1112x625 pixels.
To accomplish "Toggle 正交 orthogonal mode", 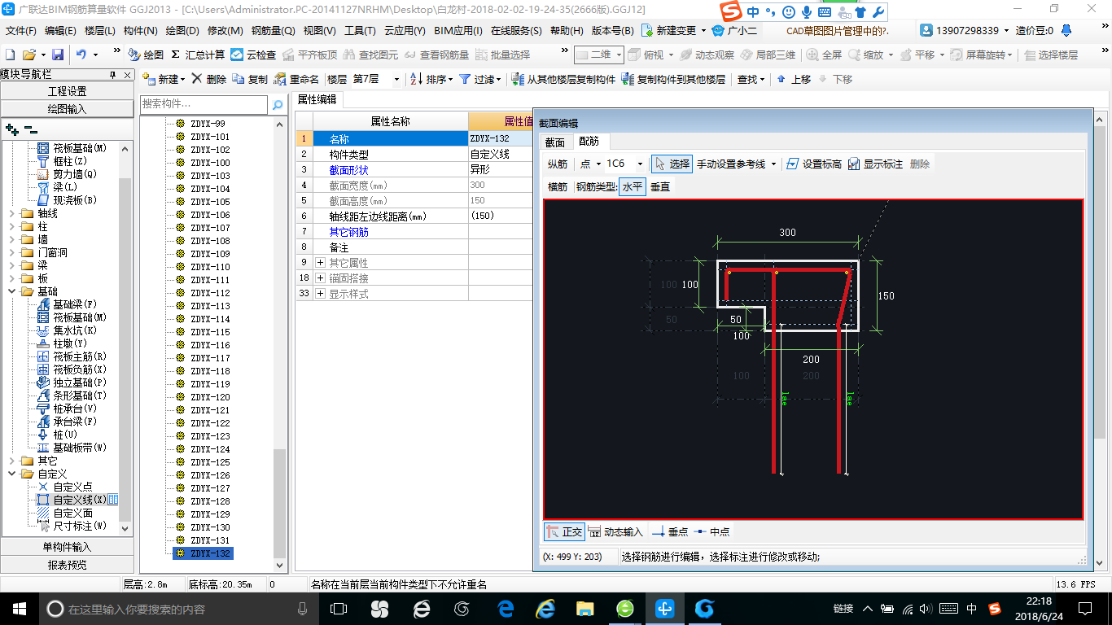I will [564, 531].
